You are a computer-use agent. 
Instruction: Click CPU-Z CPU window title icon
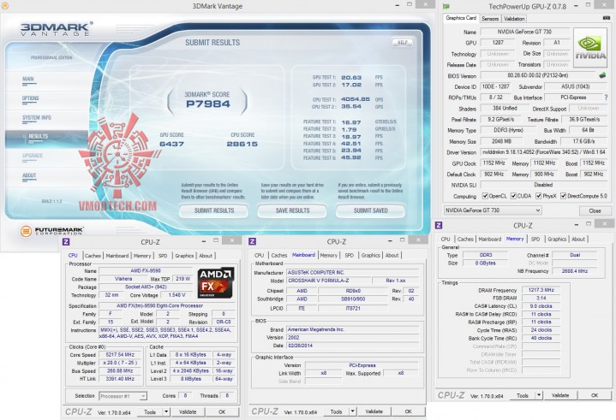click(66, 242)
